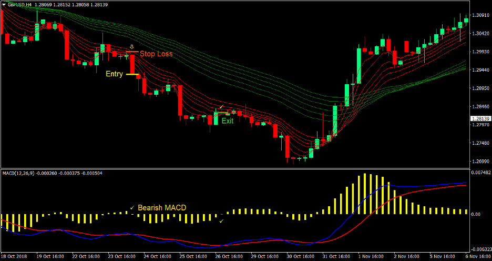The width and height of the screenshot is (492, 261).
Task: Click the down arrow above Stop Loss
Action: tap(132, 46)
